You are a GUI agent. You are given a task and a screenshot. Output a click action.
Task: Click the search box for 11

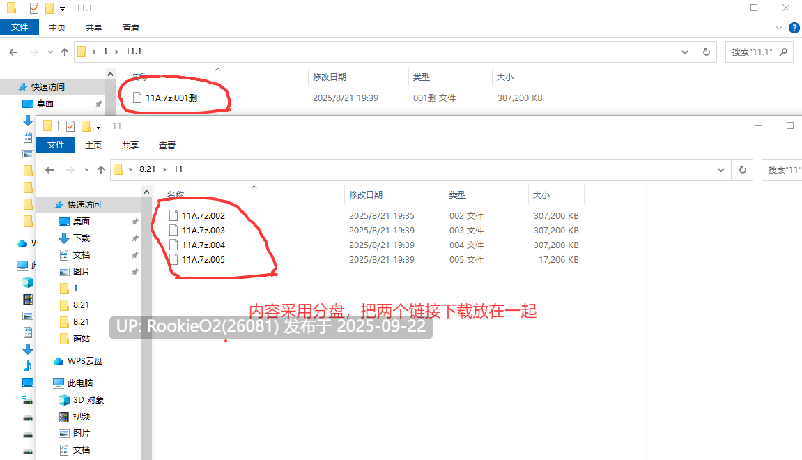click(x=782, y=169)
